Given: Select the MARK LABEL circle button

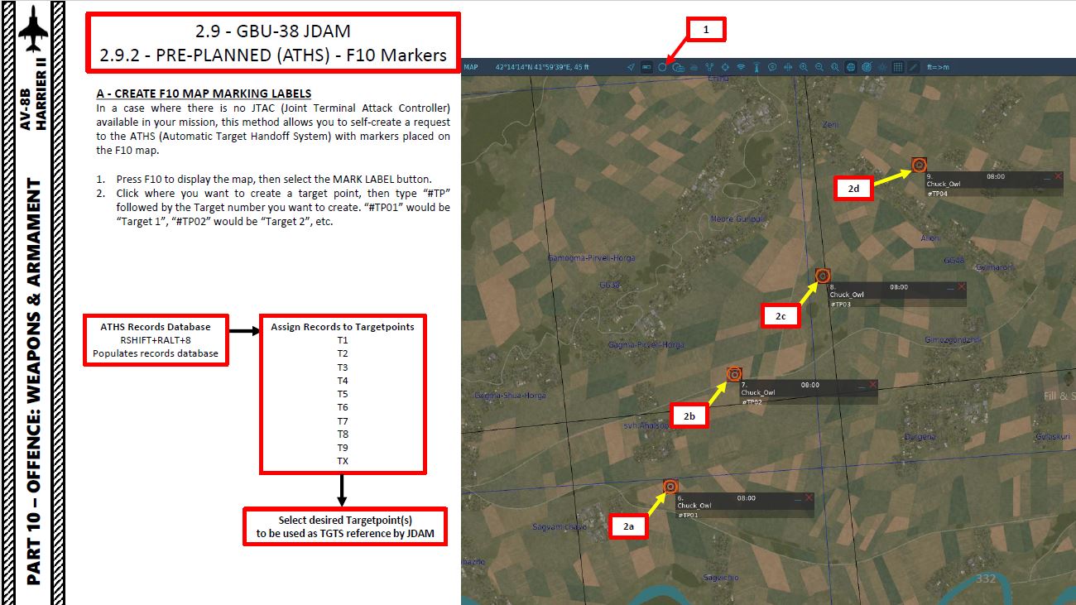Looking at the screenshot, I should (x=662, y=67).
